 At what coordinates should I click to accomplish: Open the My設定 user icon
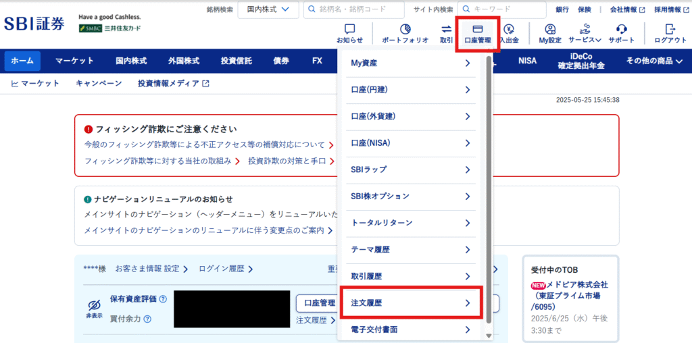click(x=550, y=34)
